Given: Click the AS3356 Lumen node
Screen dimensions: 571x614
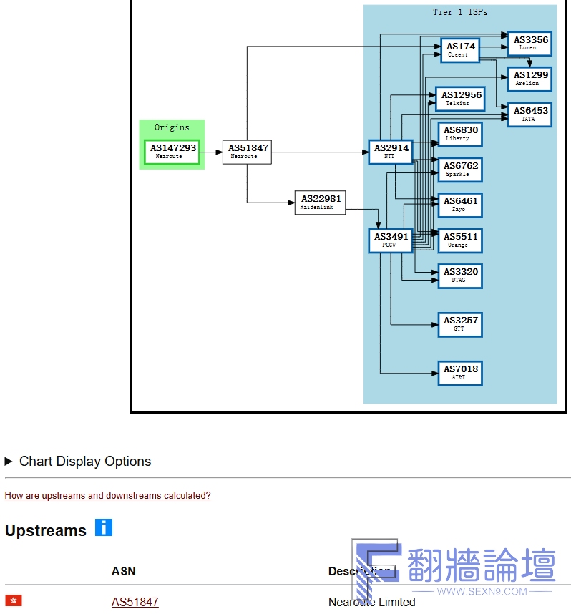Looking at the screenshot, I should 529,43.
